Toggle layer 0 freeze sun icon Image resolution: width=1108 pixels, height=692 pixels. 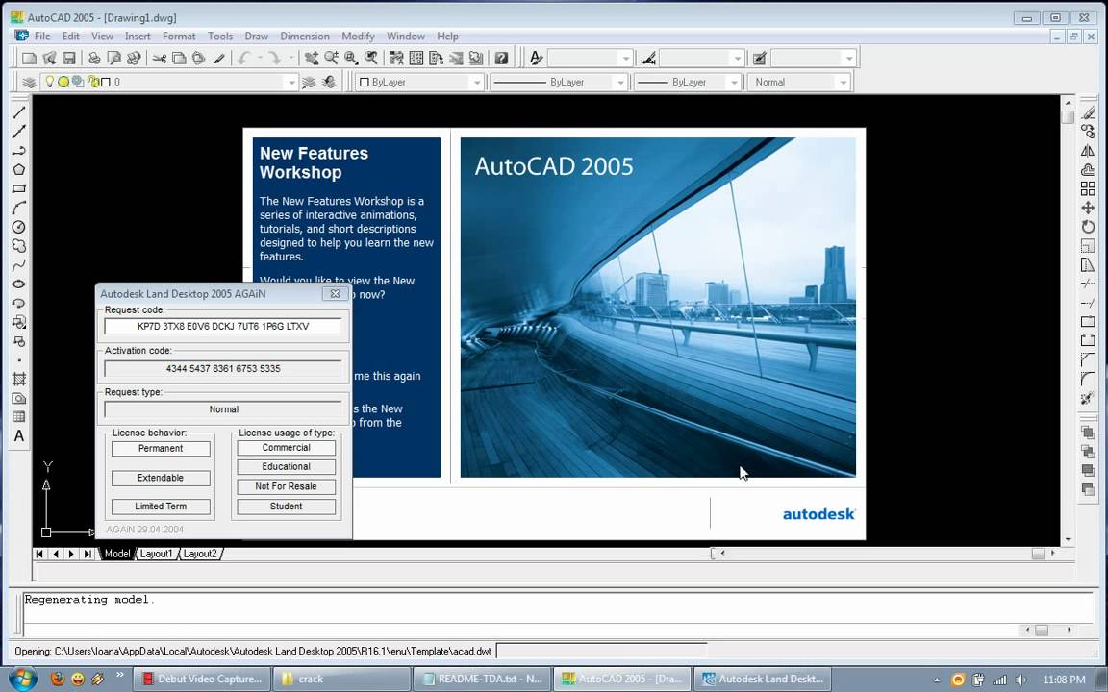pos(63,82)
